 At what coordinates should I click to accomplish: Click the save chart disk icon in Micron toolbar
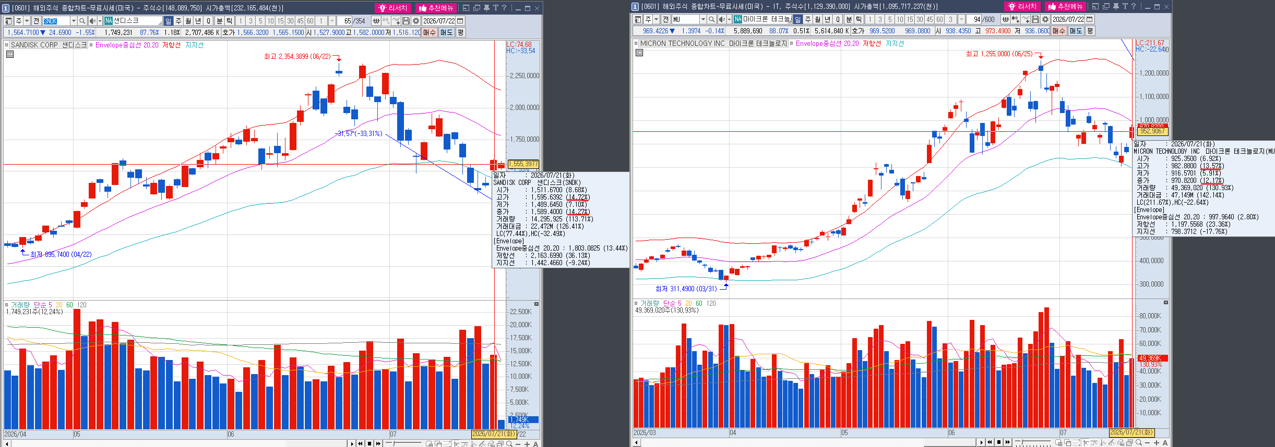click(1035, 19)
